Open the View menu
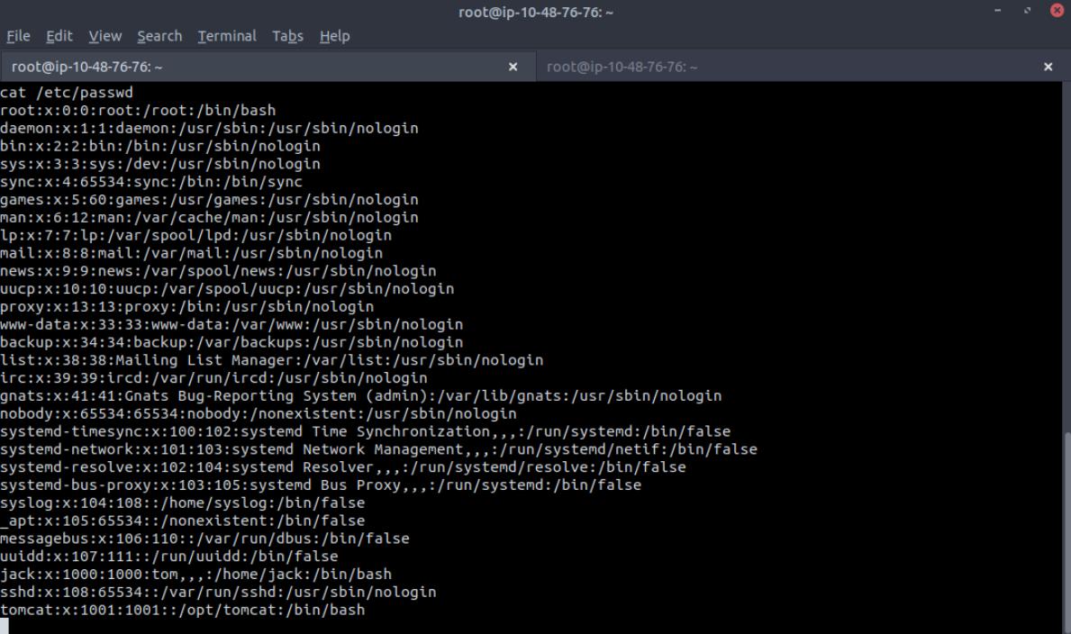Screen dimensions: 1071x634 point(104,36)
